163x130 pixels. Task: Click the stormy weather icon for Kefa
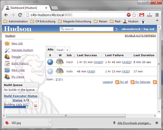[x=60, y=71]
